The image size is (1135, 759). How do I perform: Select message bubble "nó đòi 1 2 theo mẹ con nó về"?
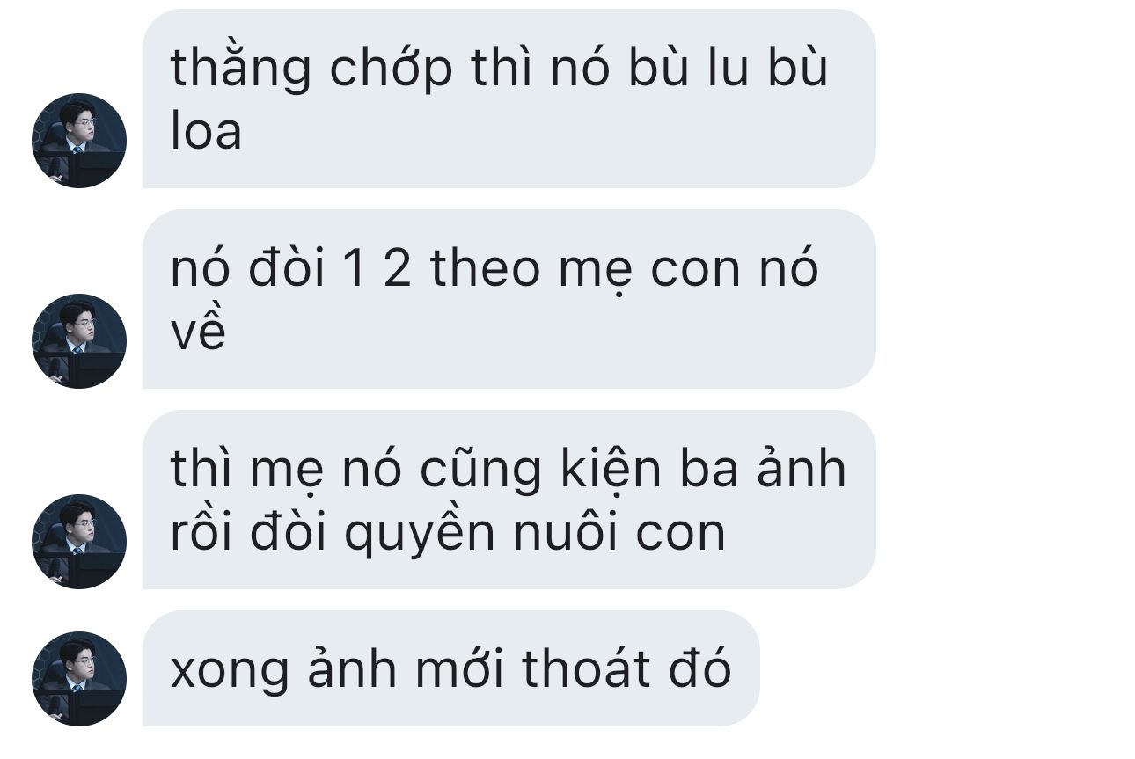click(509, 299)
